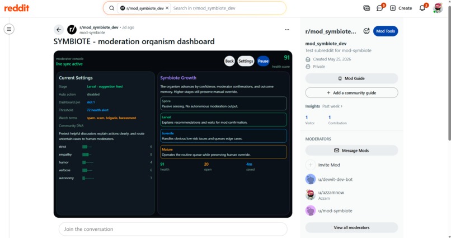451x238 pixels.
Task: Open the community customize face icon
Action: pyautogui.click(x=366, y=31)
